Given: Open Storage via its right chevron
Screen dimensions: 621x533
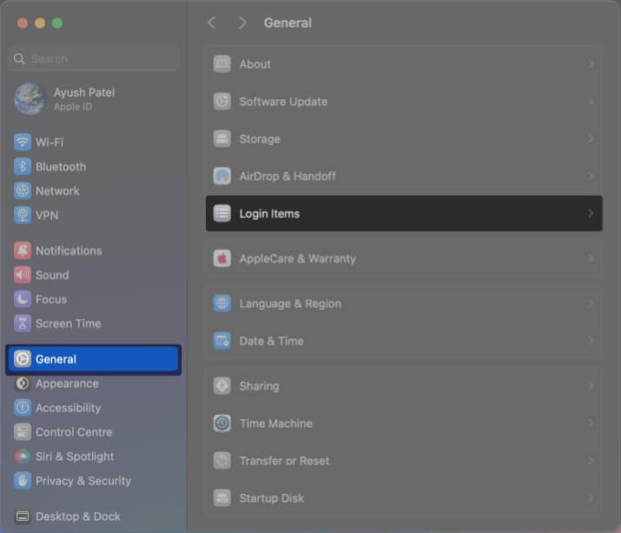Looking at the screenshot, I should tap(591, 139).
